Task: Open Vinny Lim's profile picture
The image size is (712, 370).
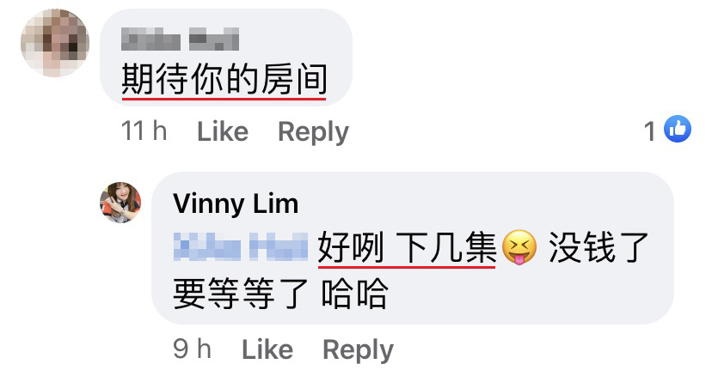Action: (x=120, y=203)
